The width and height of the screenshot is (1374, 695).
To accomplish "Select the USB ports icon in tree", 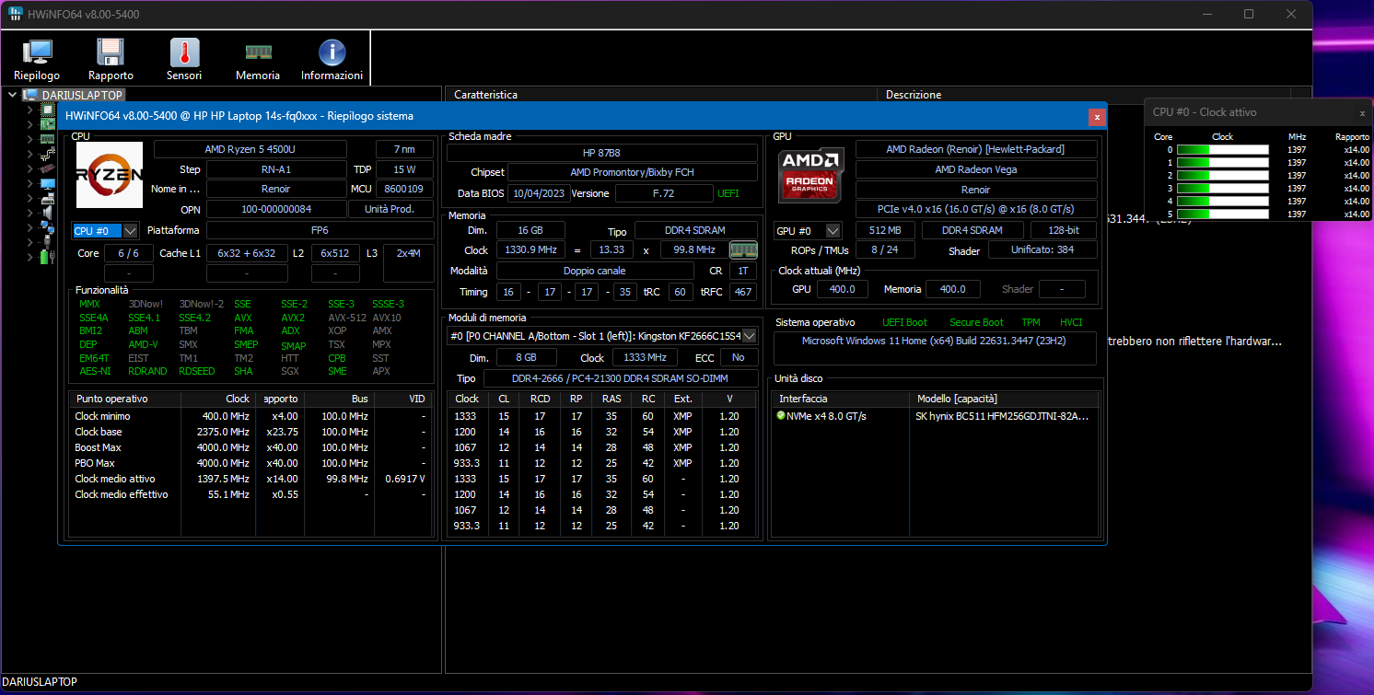I will 48,242.
